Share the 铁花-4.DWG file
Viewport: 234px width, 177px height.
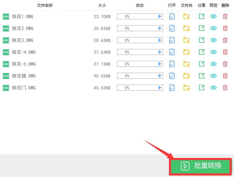(x=202, y=52)
